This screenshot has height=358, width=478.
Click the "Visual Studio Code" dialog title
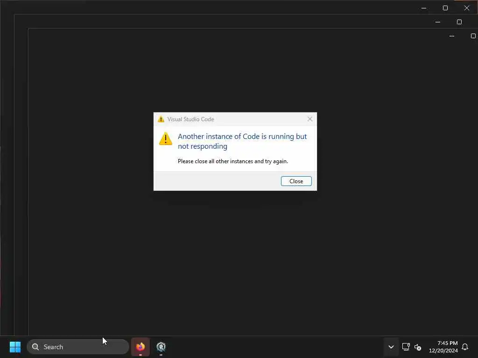[190, 119]
